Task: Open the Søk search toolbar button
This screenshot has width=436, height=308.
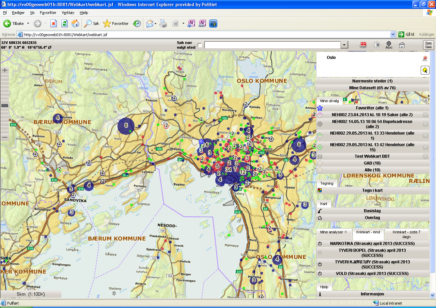Action: (92, 24)
